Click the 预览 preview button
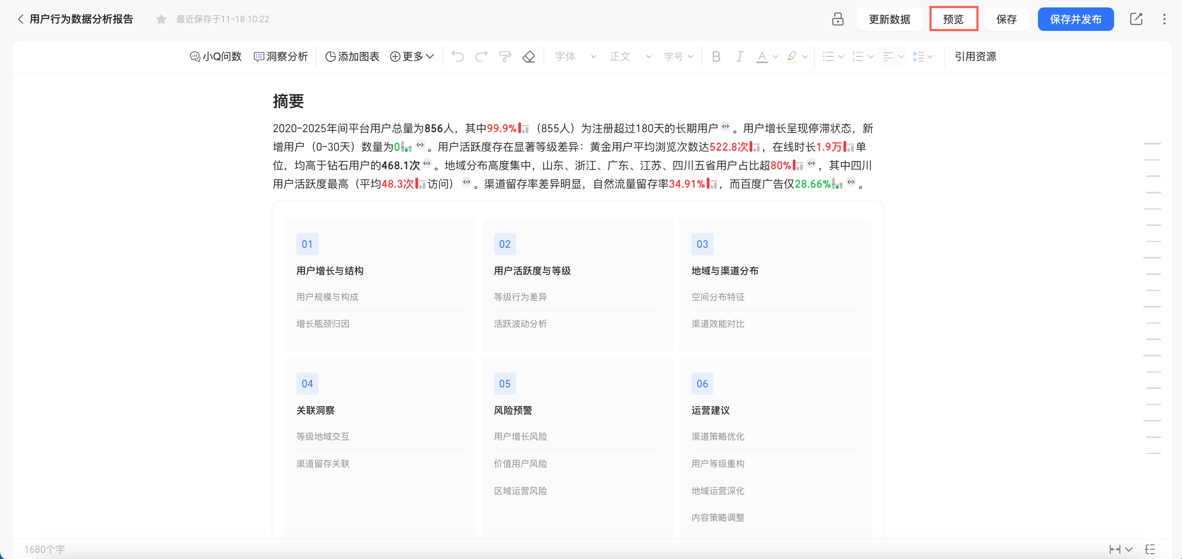Image resolution: width=1182 pixels, height=559 pixels. [953, 19]
